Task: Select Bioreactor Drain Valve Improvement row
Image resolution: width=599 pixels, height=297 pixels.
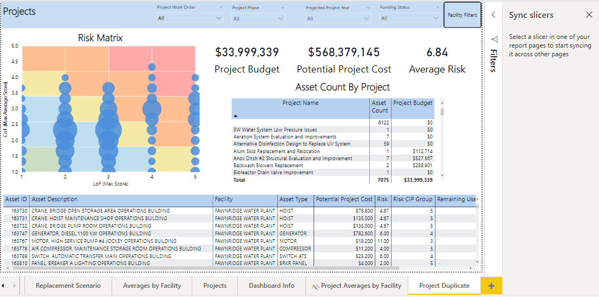Action: point(333,173)
